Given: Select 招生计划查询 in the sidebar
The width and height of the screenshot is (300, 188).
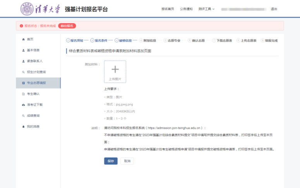Looking at the screenshot, I should pyautogui.click(x=38, y=72).
